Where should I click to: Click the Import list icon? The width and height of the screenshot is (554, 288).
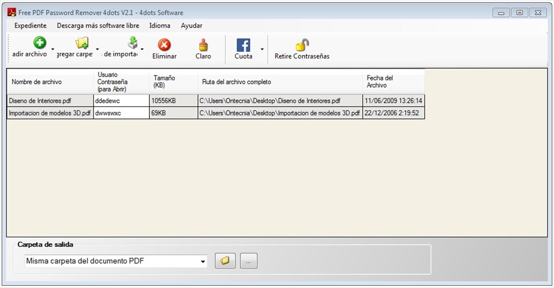(x=133, y=42)
